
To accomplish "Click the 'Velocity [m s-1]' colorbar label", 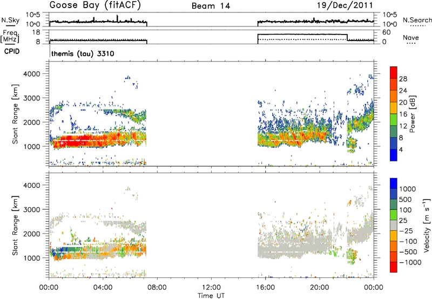I will coord(427,225).
